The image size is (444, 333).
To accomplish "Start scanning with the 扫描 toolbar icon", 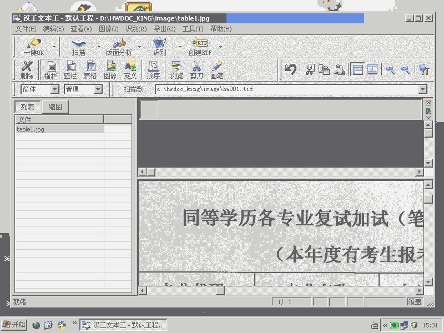I will pos(78,47).
